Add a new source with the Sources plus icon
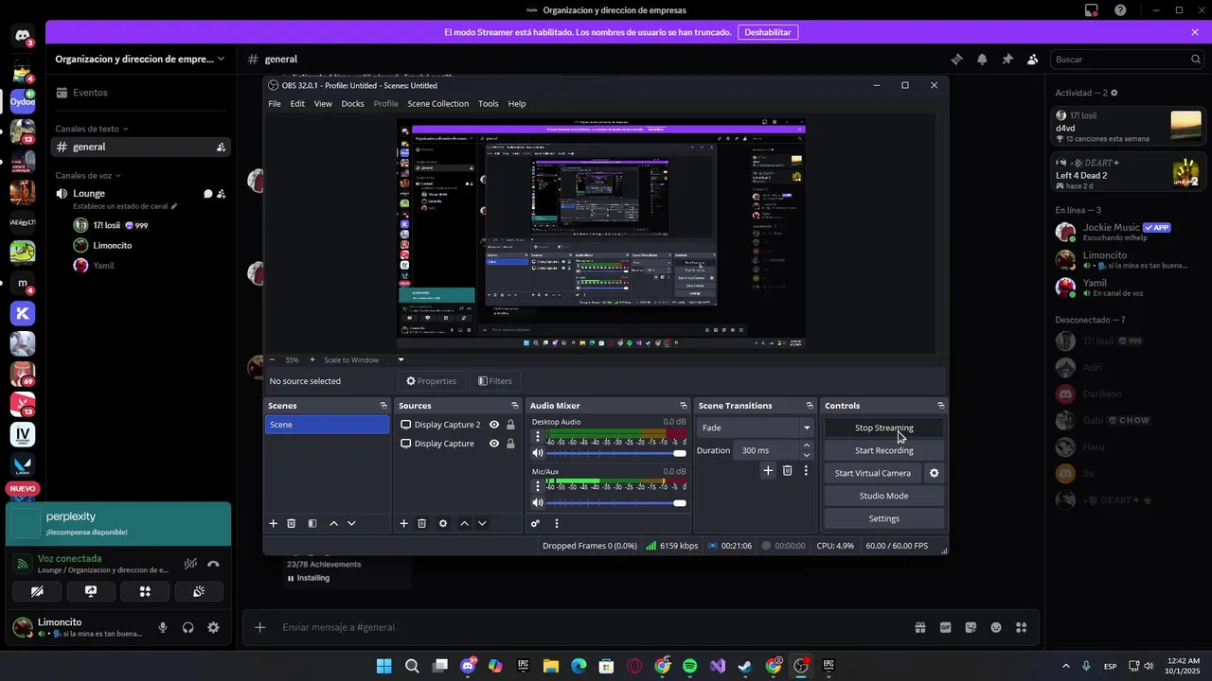The height and width of the screenshot is (681, 1212). 404,523
